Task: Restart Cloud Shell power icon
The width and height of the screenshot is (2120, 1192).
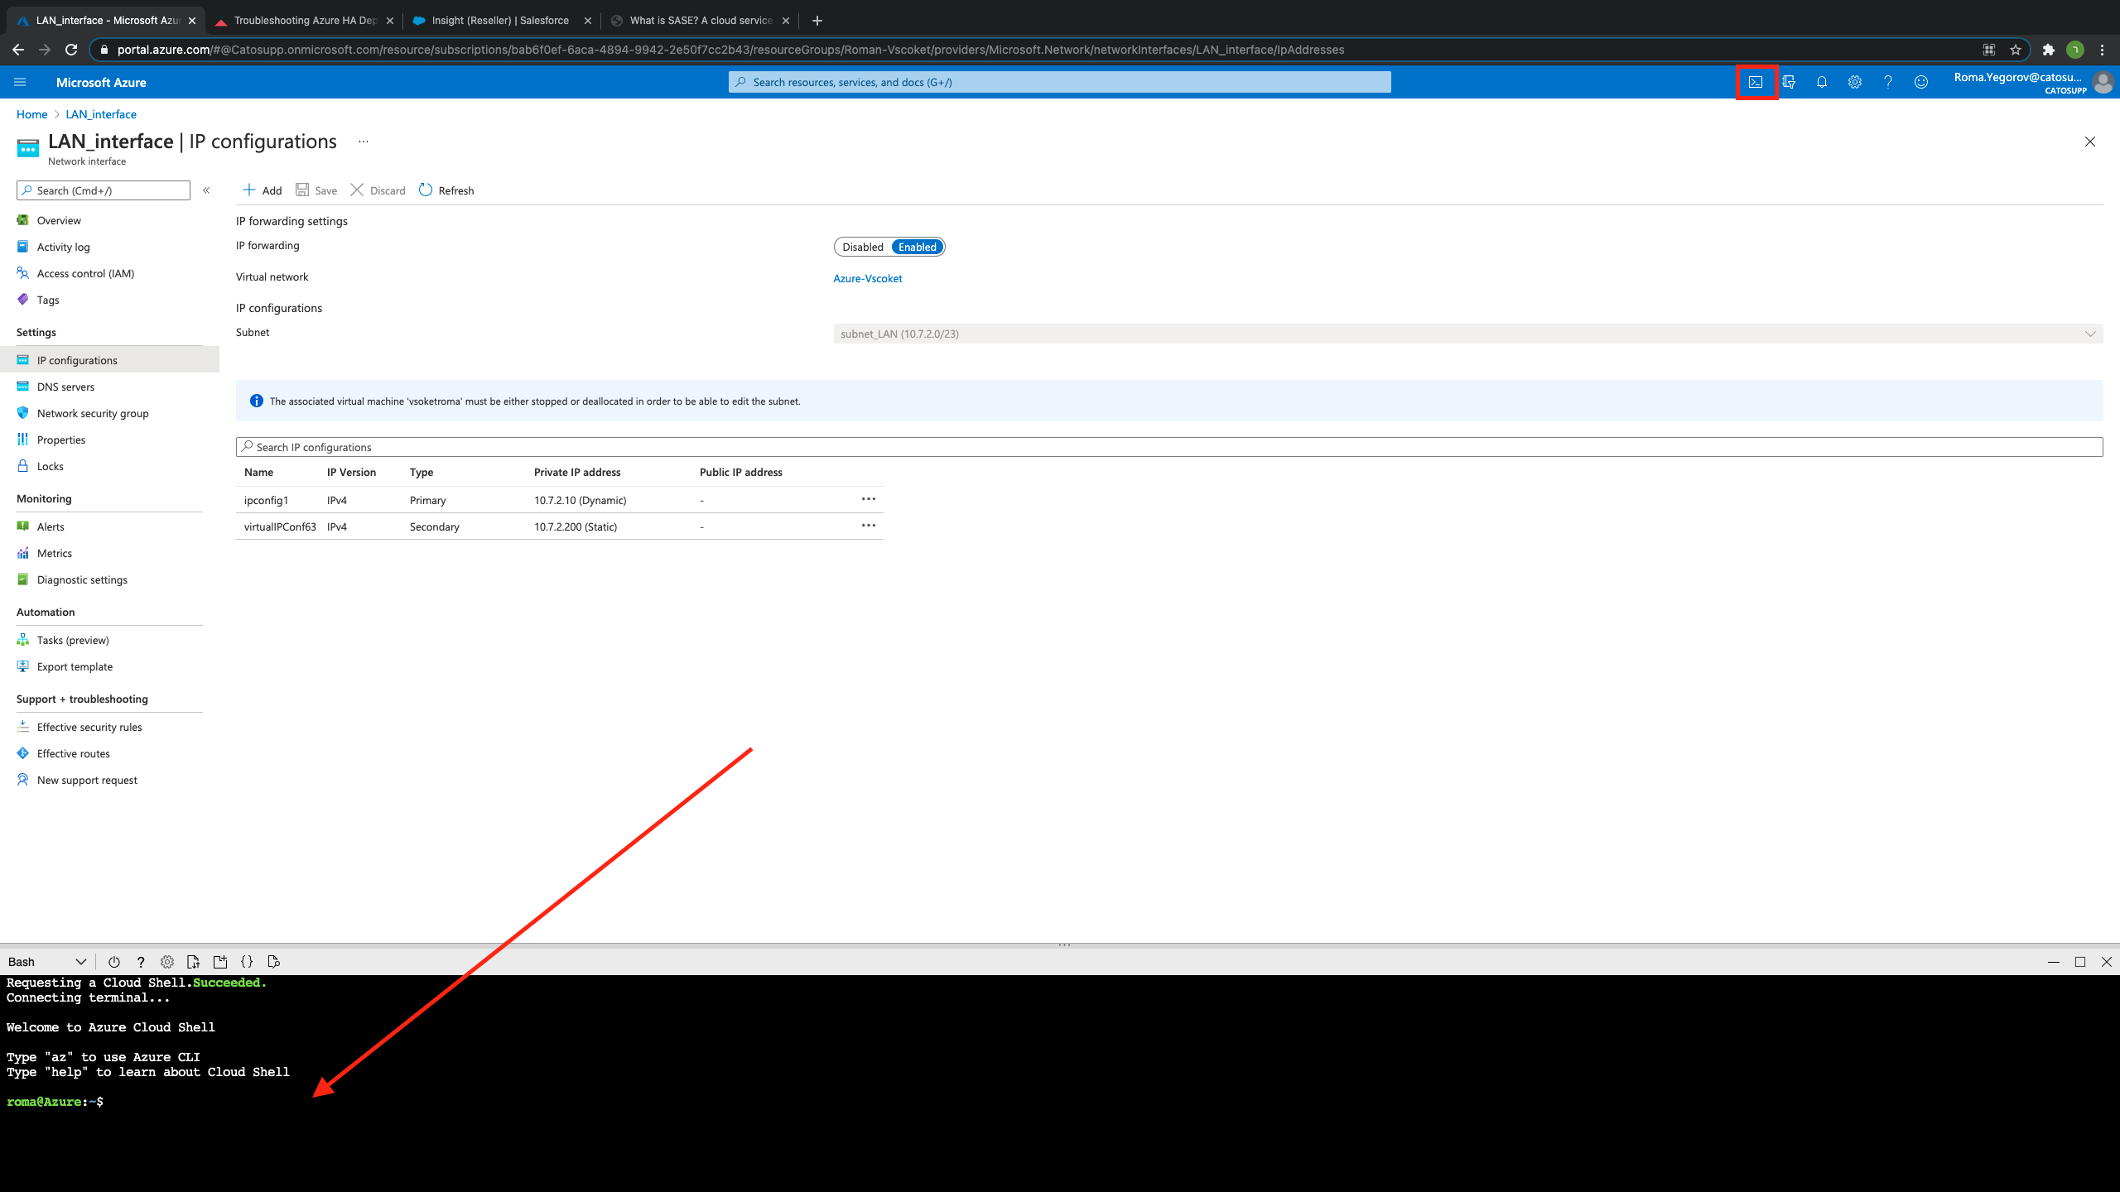Action: click(114, 962)
